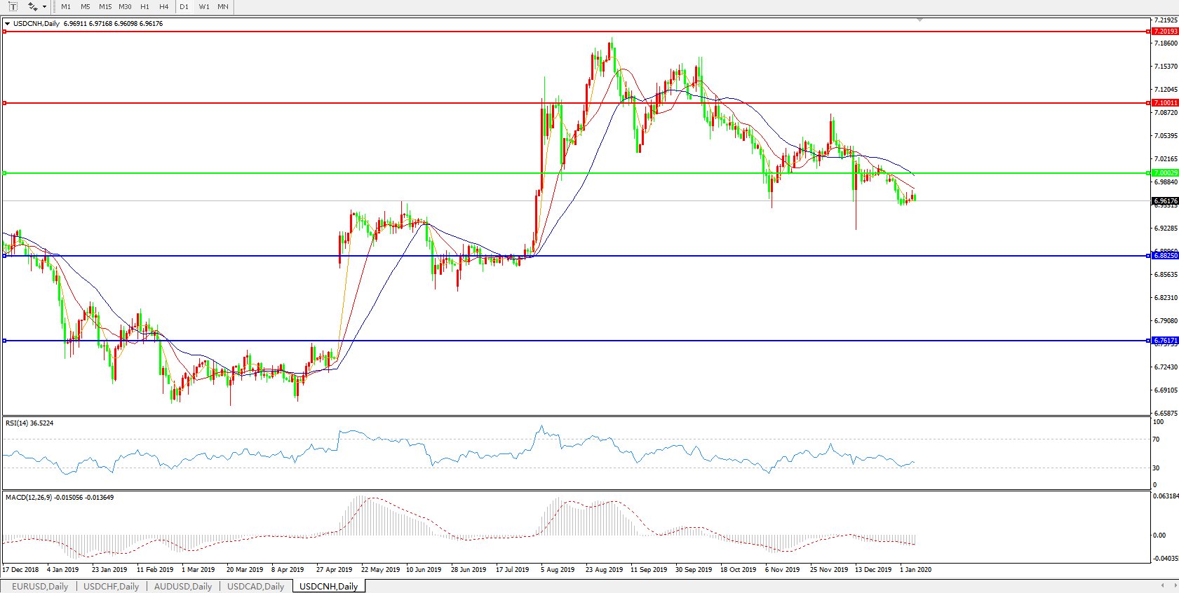1179x593 pixels.
Task: Switch to the AUDUSD,Daily chart tab
Action: [182, 586]
